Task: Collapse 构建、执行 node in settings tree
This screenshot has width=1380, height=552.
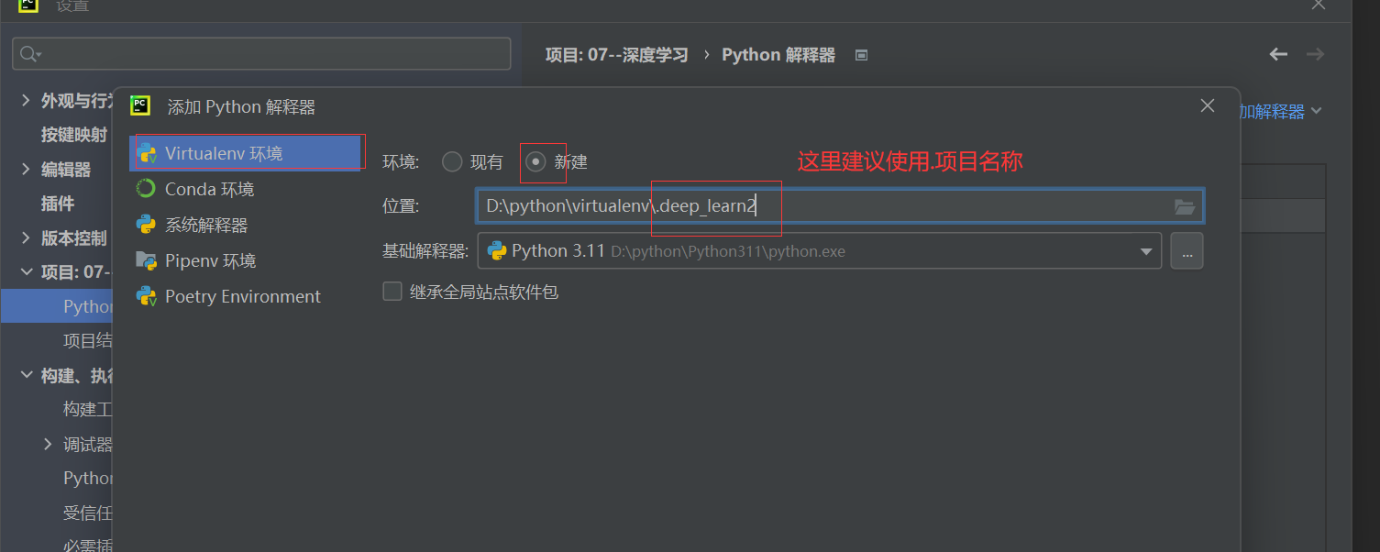Action: [x=26, y=375]
